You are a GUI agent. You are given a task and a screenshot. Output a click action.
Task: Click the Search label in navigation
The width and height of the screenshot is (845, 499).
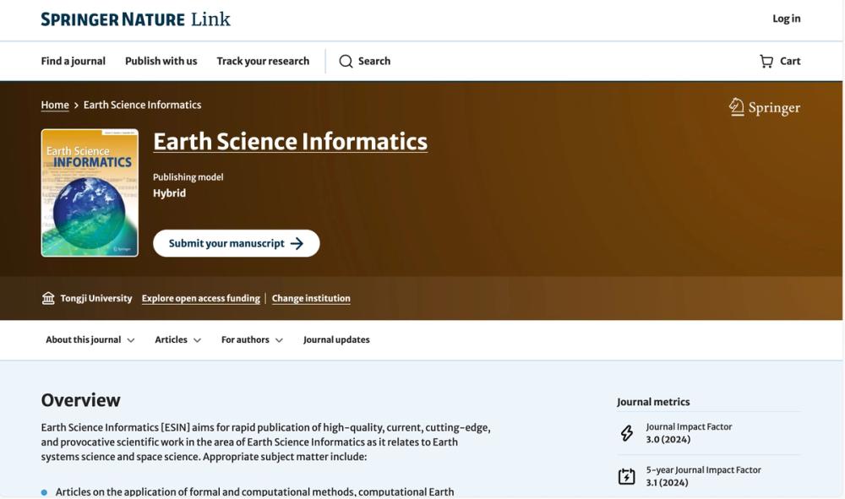(374, 62)
